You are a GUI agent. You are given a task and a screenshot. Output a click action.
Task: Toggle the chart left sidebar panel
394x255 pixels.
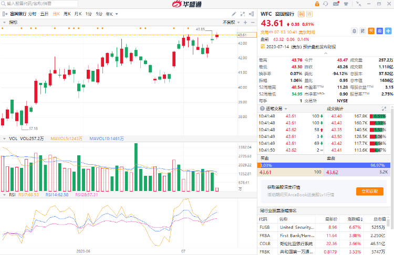tap(5, 14)
